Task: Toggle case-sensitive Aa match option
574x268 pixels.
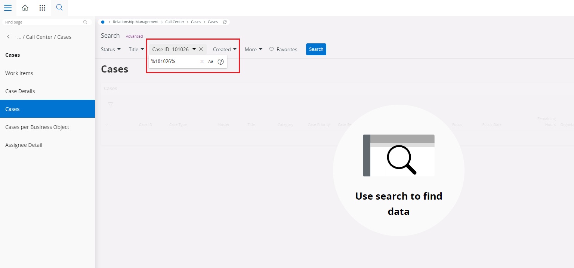Action: pos(211,62)
